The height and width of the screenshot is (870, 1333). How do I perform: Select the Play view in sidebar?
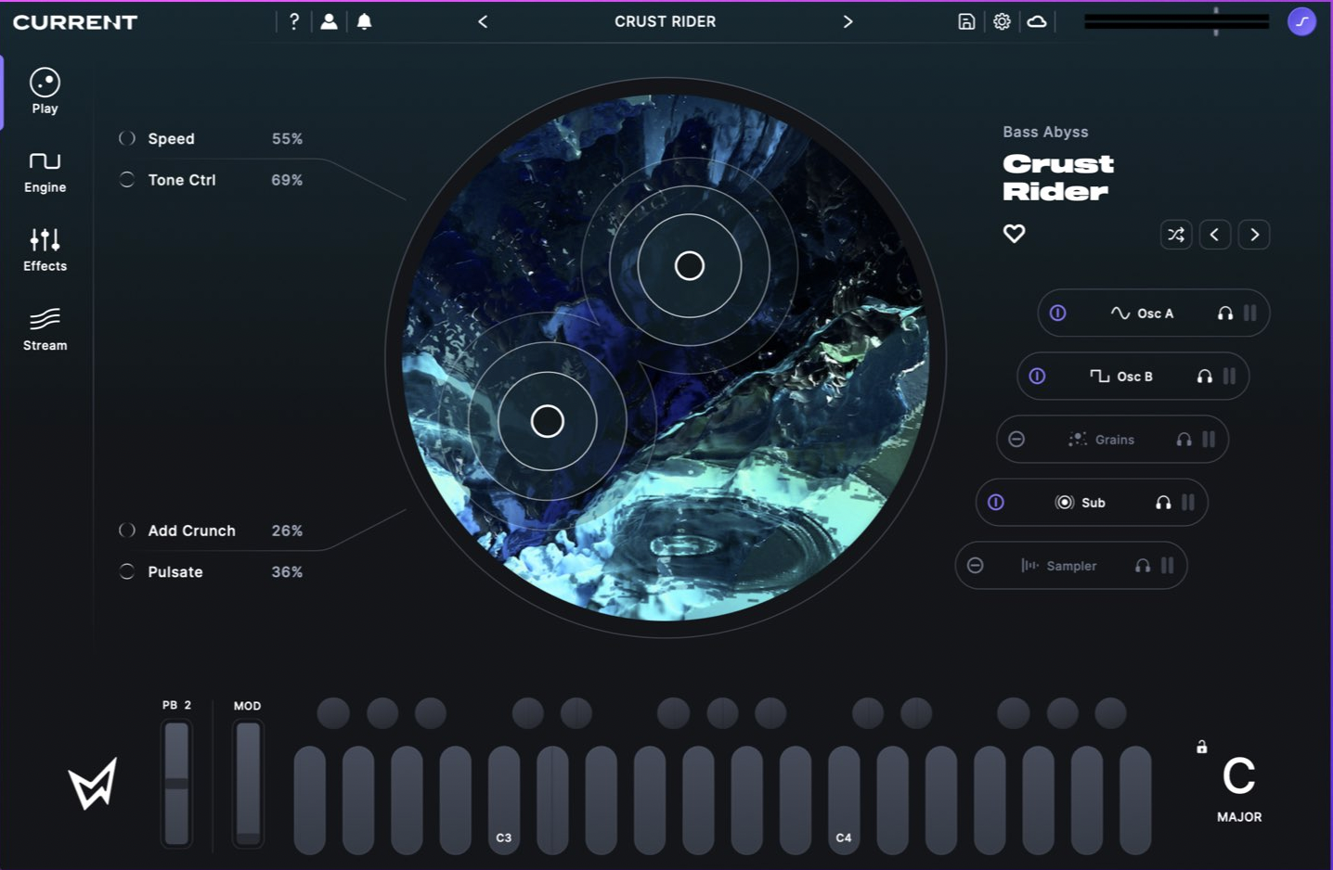click(44, 90)
